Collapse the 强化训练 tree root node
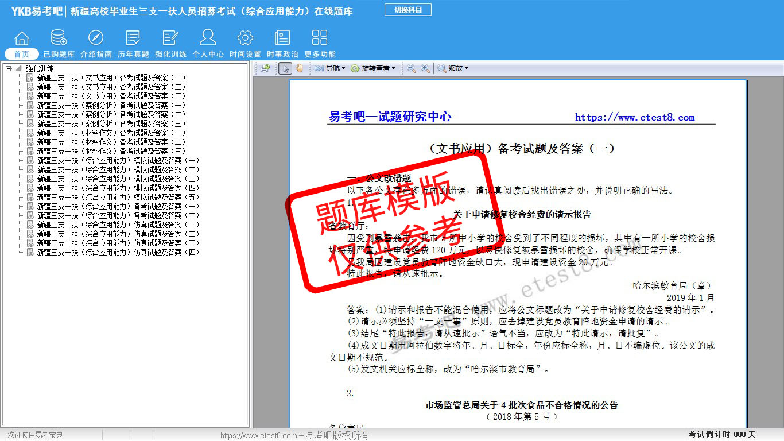784x441 pixels. [8, 68]
